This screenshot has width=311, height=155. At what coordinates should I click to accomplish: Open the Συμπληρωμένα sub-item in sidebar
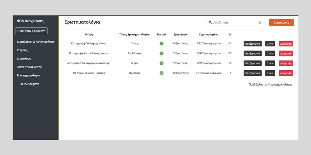point(29,84)
